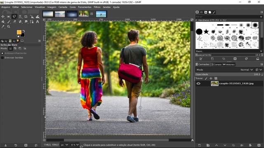Toggle lock position and size
Image resolution: width=264 pixels, height=148 pixels.
click(211, 79)
